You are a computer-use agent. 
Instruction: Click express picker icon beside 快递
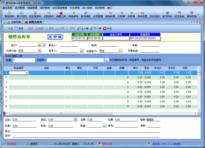tap(104, 126)
